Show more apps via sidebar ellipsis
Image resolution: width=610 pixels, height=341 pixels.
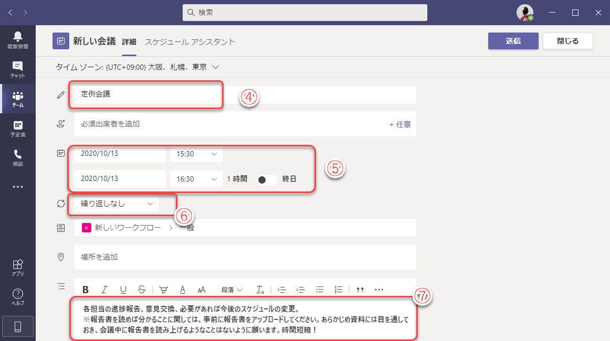[x=17, y=187]
